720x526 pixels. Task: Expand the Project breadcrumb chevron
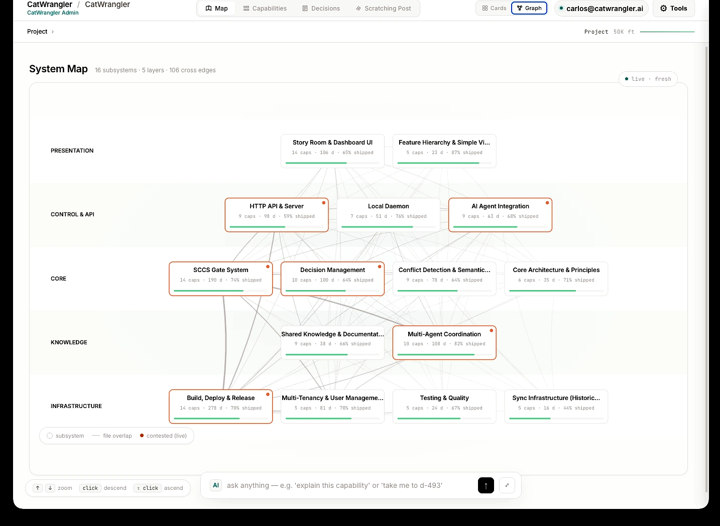click(53, 32)
